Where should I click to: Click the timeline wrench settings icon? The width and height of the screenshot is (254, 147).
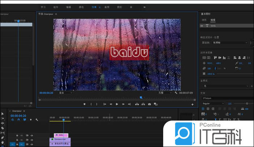(x=37, y=119)
